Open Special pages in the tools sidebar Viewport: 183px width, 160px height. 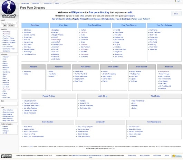(8, 115)
